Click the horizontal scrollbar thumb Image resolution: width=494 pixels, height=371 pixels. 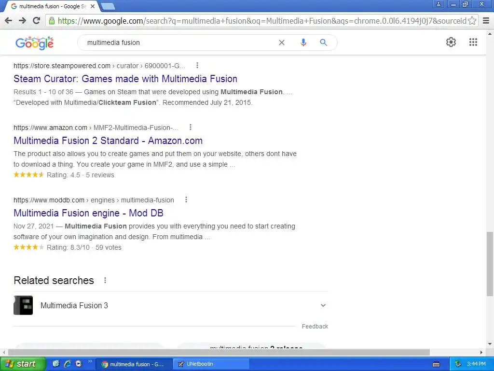click(x=219, y=352)
